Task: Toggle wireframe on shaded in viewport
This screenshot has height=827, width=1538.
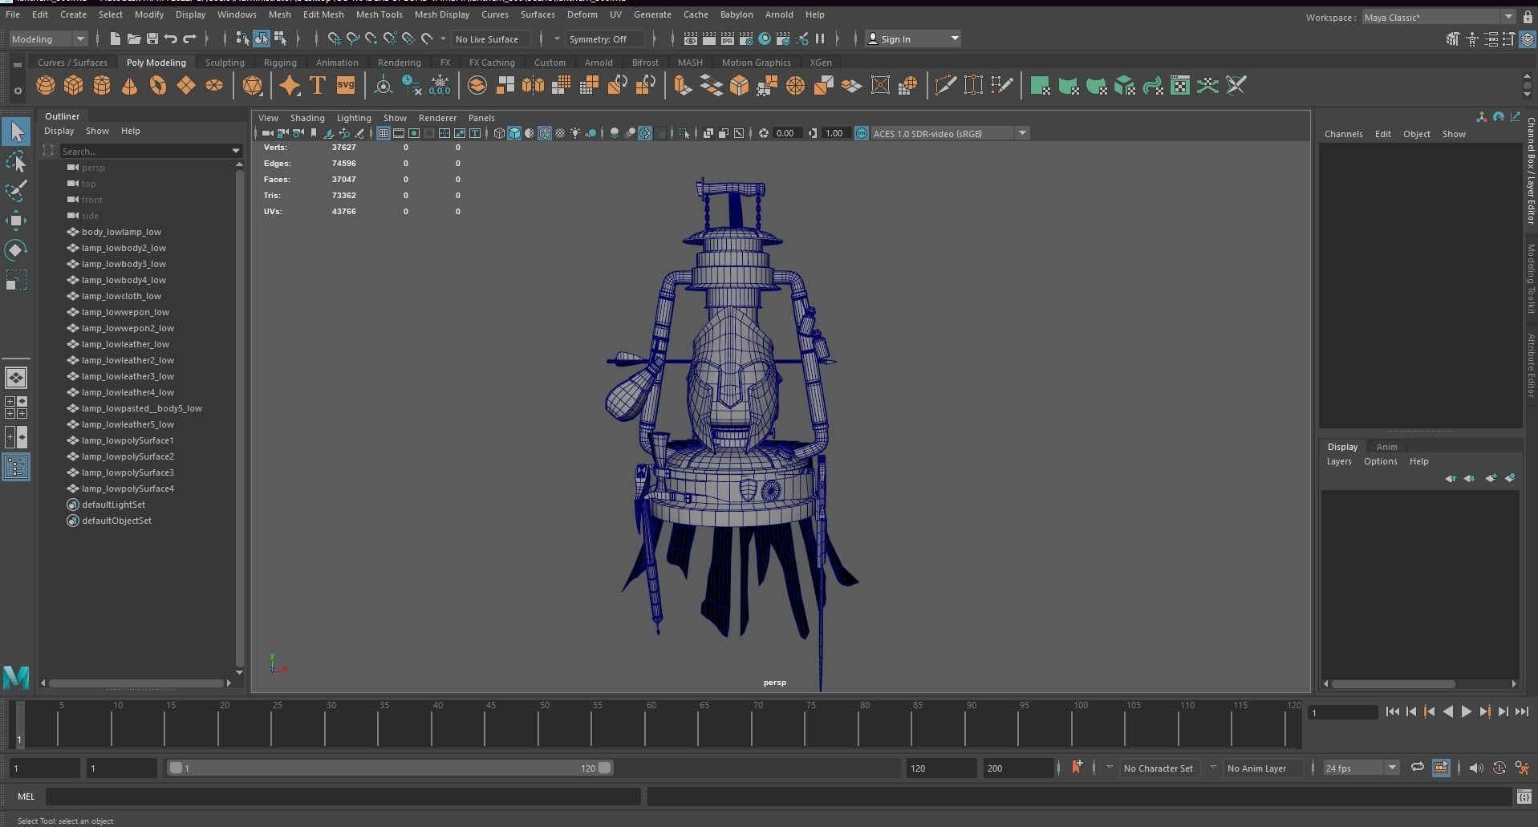Action: coord(545,133)
